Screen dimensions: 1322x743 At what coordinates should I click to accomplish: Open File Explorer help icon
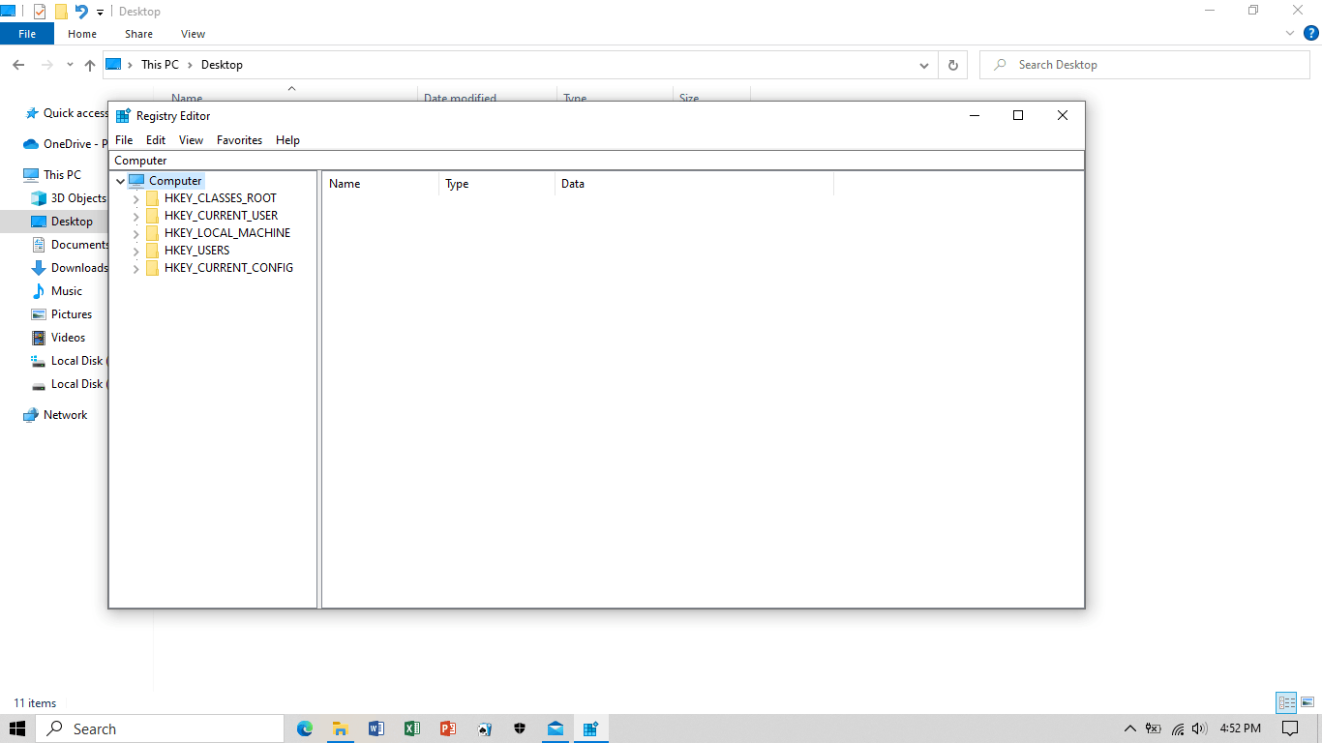[1311, 33]
